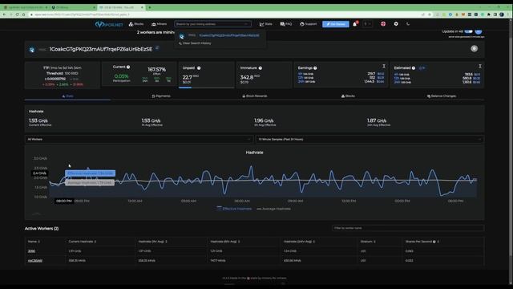Image resolution: width=513 pixels, height=289 pixels.
Task: Click the 167.57% effort value
Action: [157, 70]
